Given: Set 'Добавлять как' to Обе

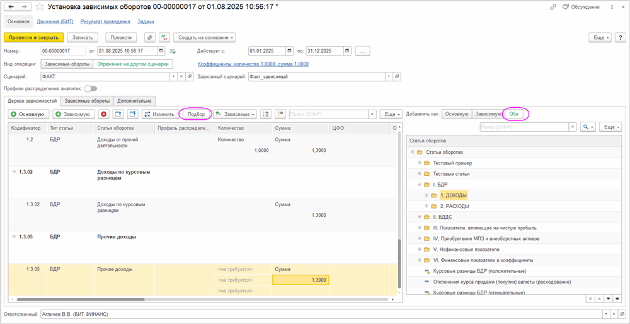Looking at the screenshot, I should [514, 114].
